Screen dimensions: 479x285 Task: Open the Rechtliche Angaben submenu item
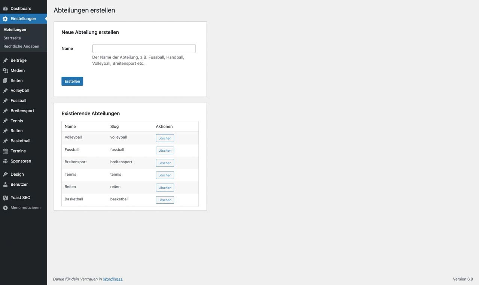(21, 46)
